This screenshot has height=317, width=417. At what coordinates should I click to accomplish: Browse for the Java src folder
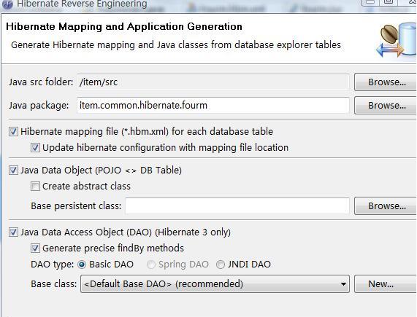[x=386, y=82]
